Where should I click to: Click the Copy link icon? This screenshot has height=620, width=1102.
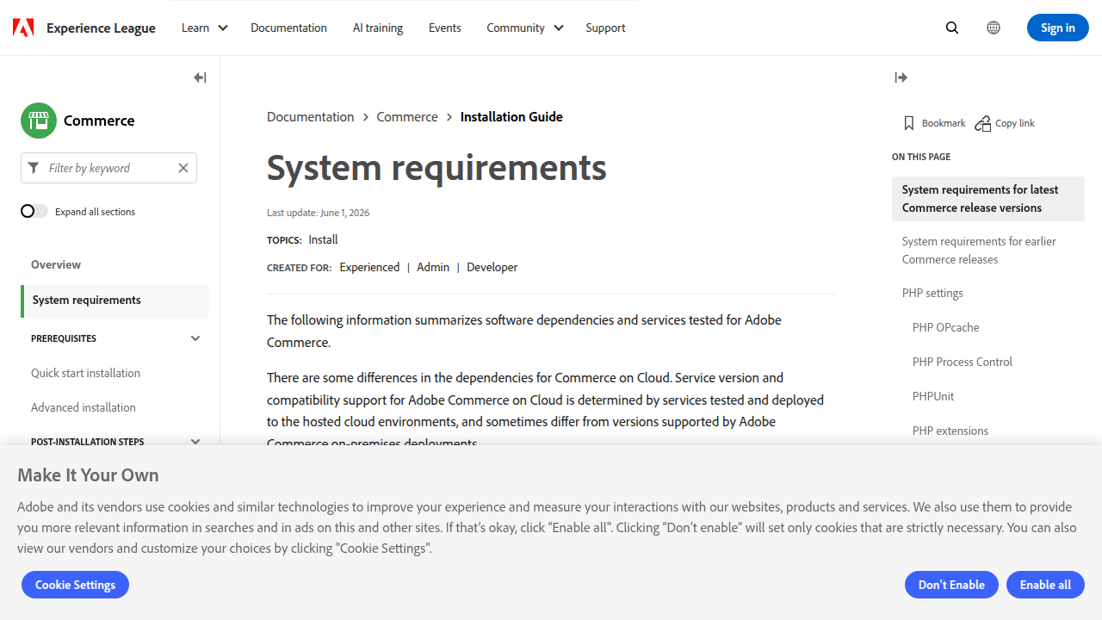pyautogui.click(x=982, y=124)
